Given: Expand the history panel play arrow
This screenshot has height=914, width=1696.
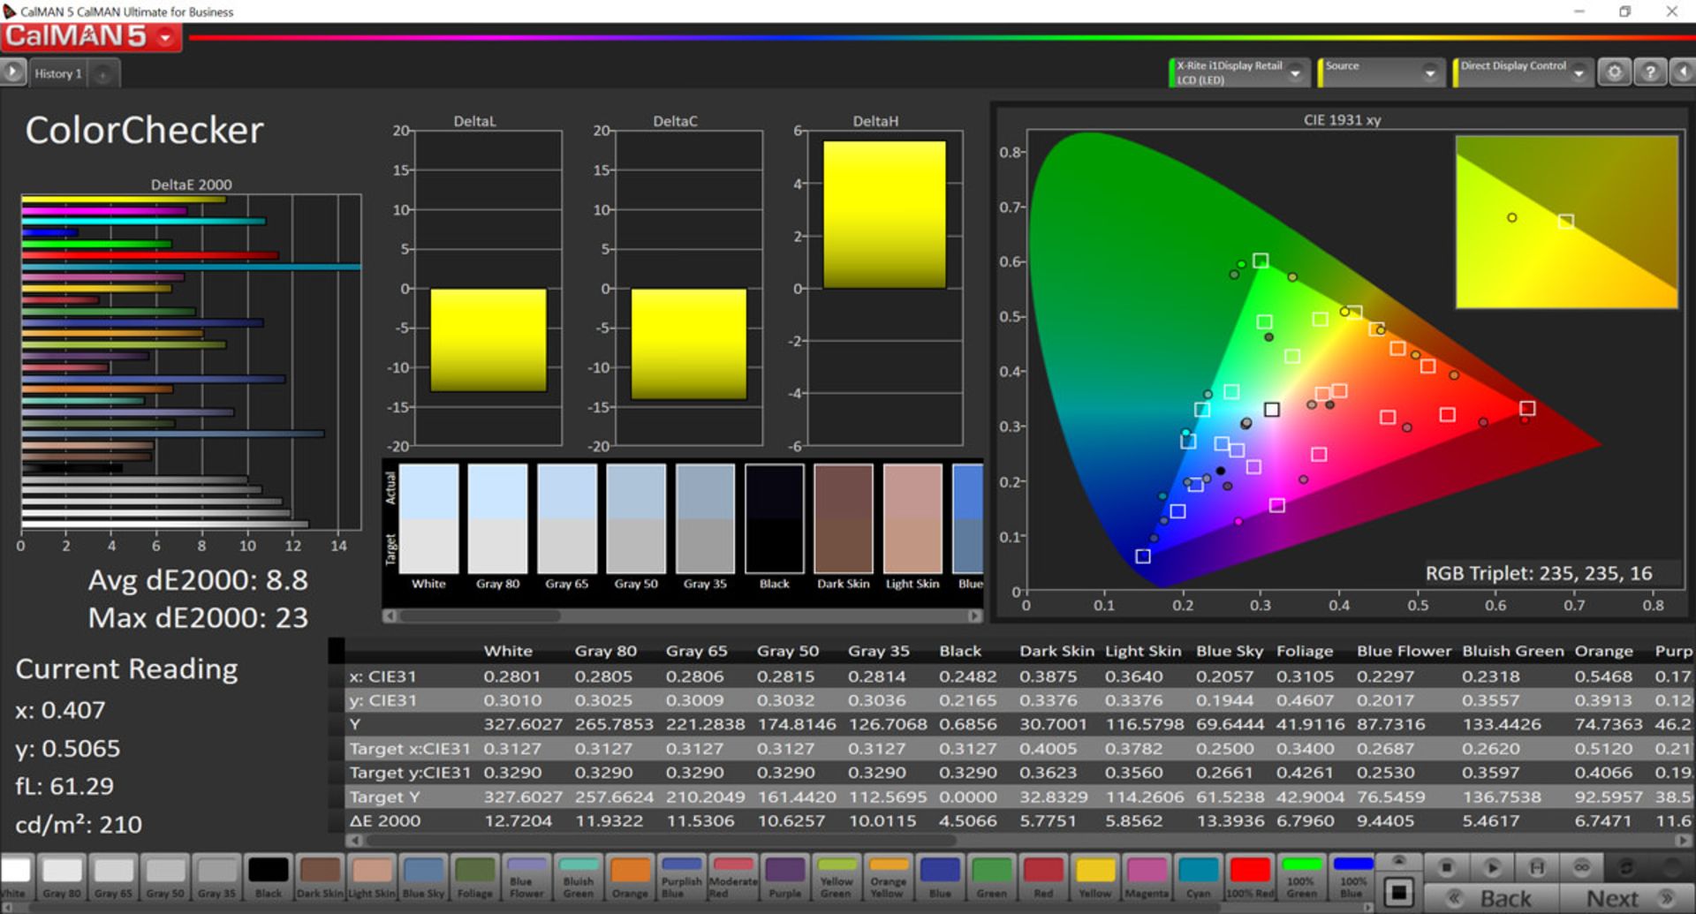Looking at the screenshot, I should coord(12,72).
